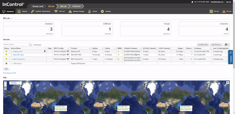Toggle favorite star for MAX Transit Pro
Screen dimensions: 235x114
12,59
